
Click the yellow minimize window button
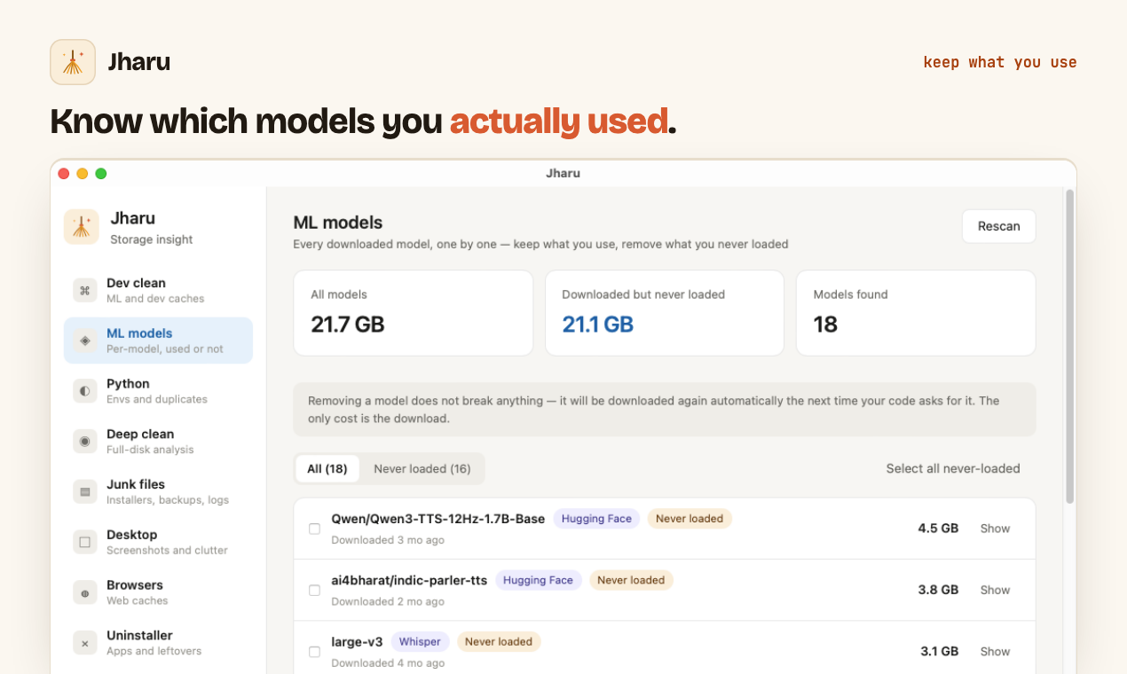(x=83, y=174)
